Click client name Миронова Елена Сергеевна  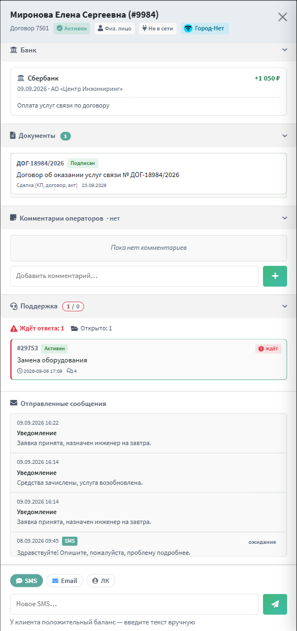(68, 15)
